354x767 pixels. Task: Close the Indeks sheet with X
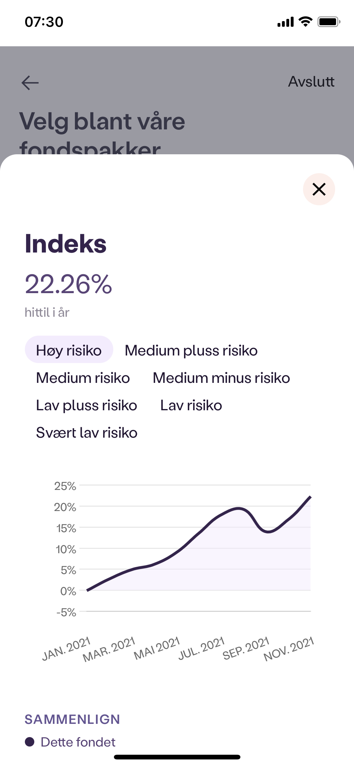point(319,189)
